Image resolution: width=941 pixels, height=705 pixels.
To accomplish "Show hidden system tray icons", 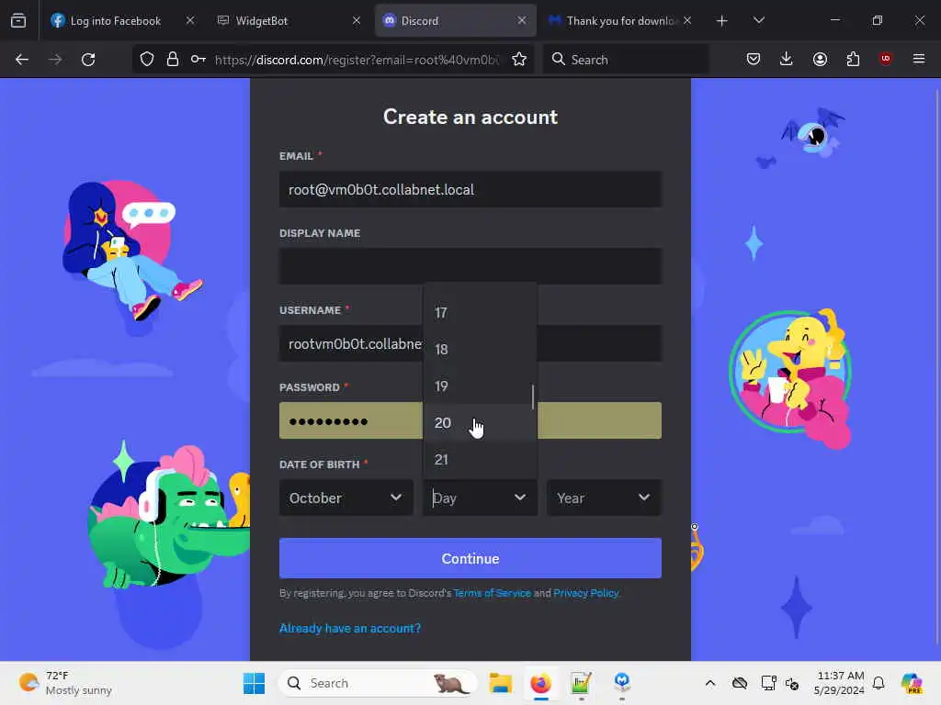I will coord(710,683).
